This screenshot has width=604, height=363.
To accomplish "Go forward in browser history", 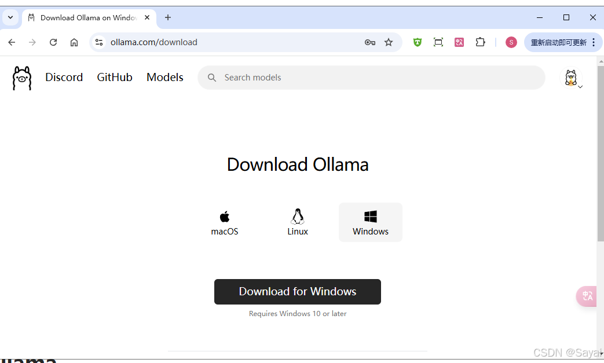I will tap(32, 42).
